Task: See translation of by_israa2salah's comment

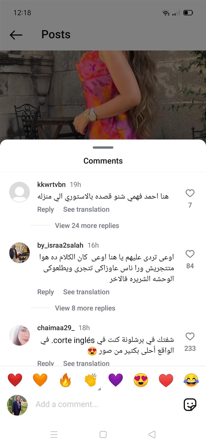Action: pos(86,292)
